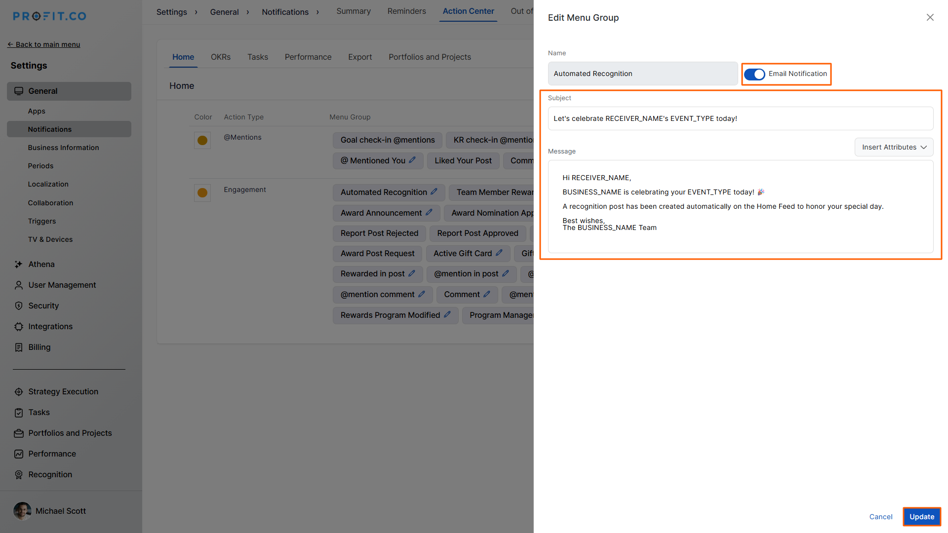Click the Strategy Execution target icon
The width and height of the screenshot is (948, 533).
(18, 392)
